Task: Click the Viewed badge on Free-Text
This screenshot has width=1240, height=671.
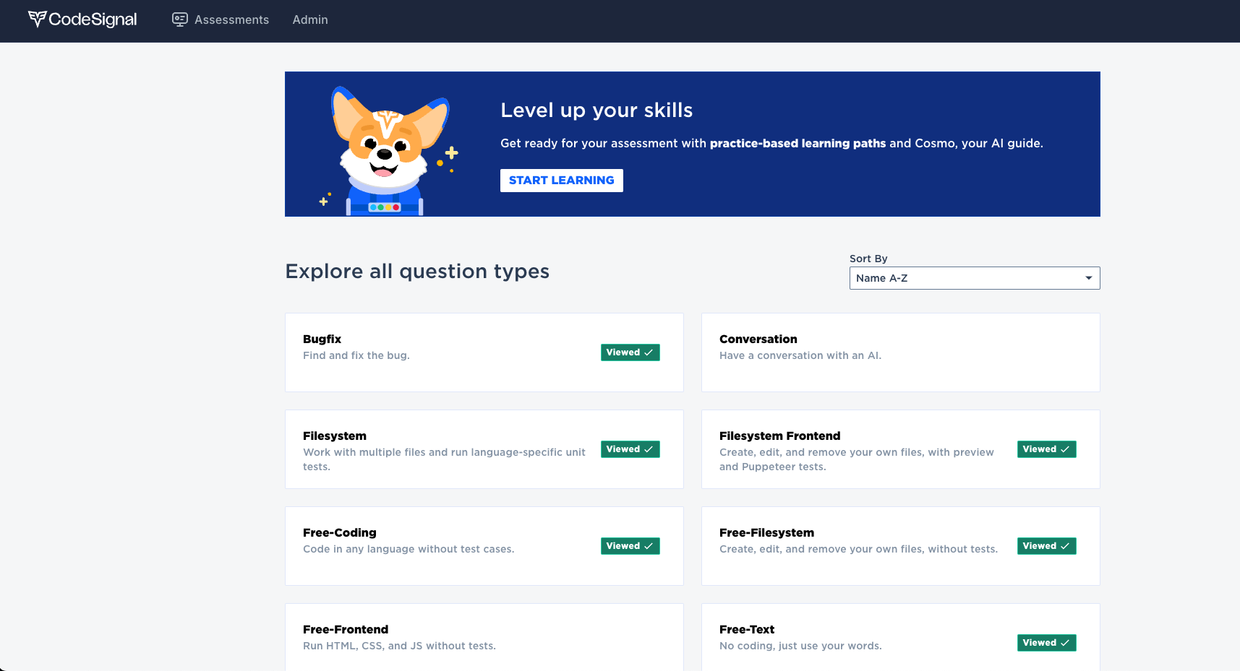Action: 1046,643
